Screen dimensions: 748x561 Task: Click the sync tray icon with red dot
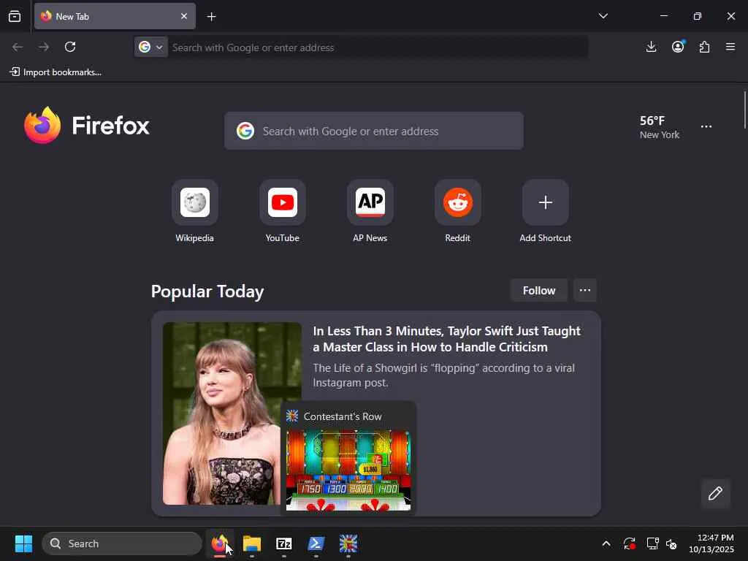click(629, 543)
